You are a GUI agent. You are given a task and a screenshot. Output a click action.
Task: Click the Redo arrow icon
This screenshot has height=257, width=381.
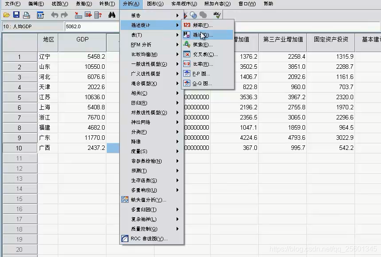(64, 15)
